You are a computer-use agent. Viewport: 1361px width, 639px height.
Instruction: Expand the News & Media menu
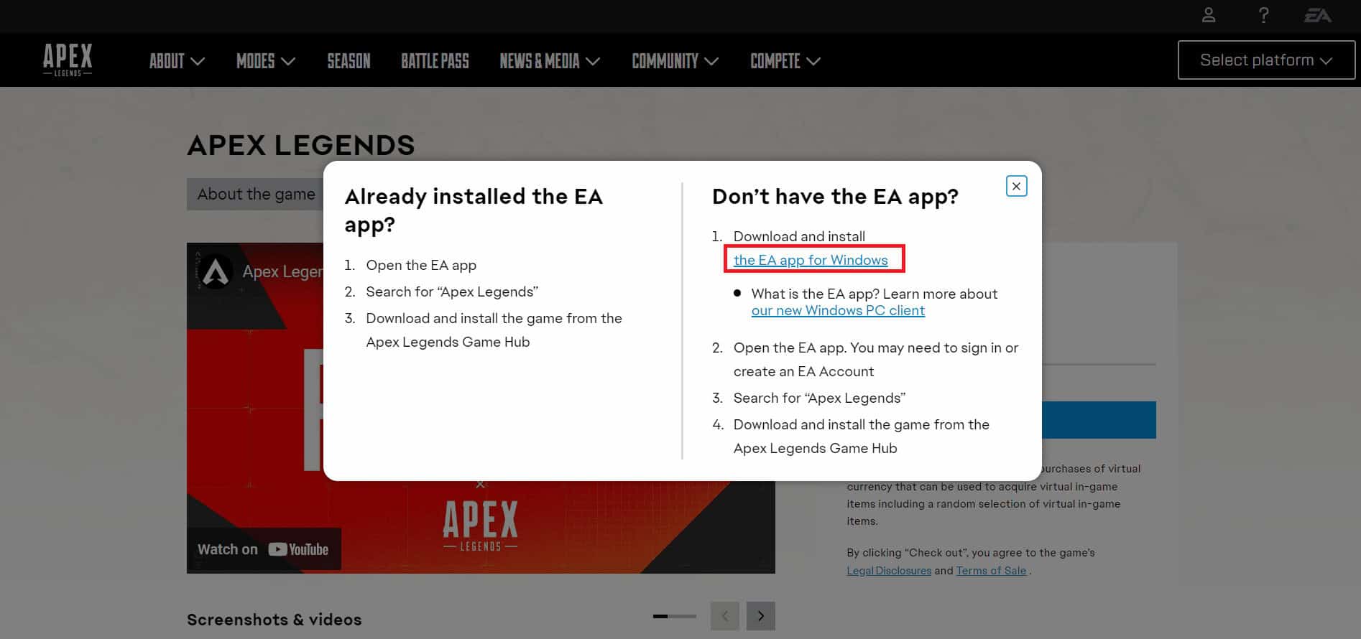click(550, 61)
